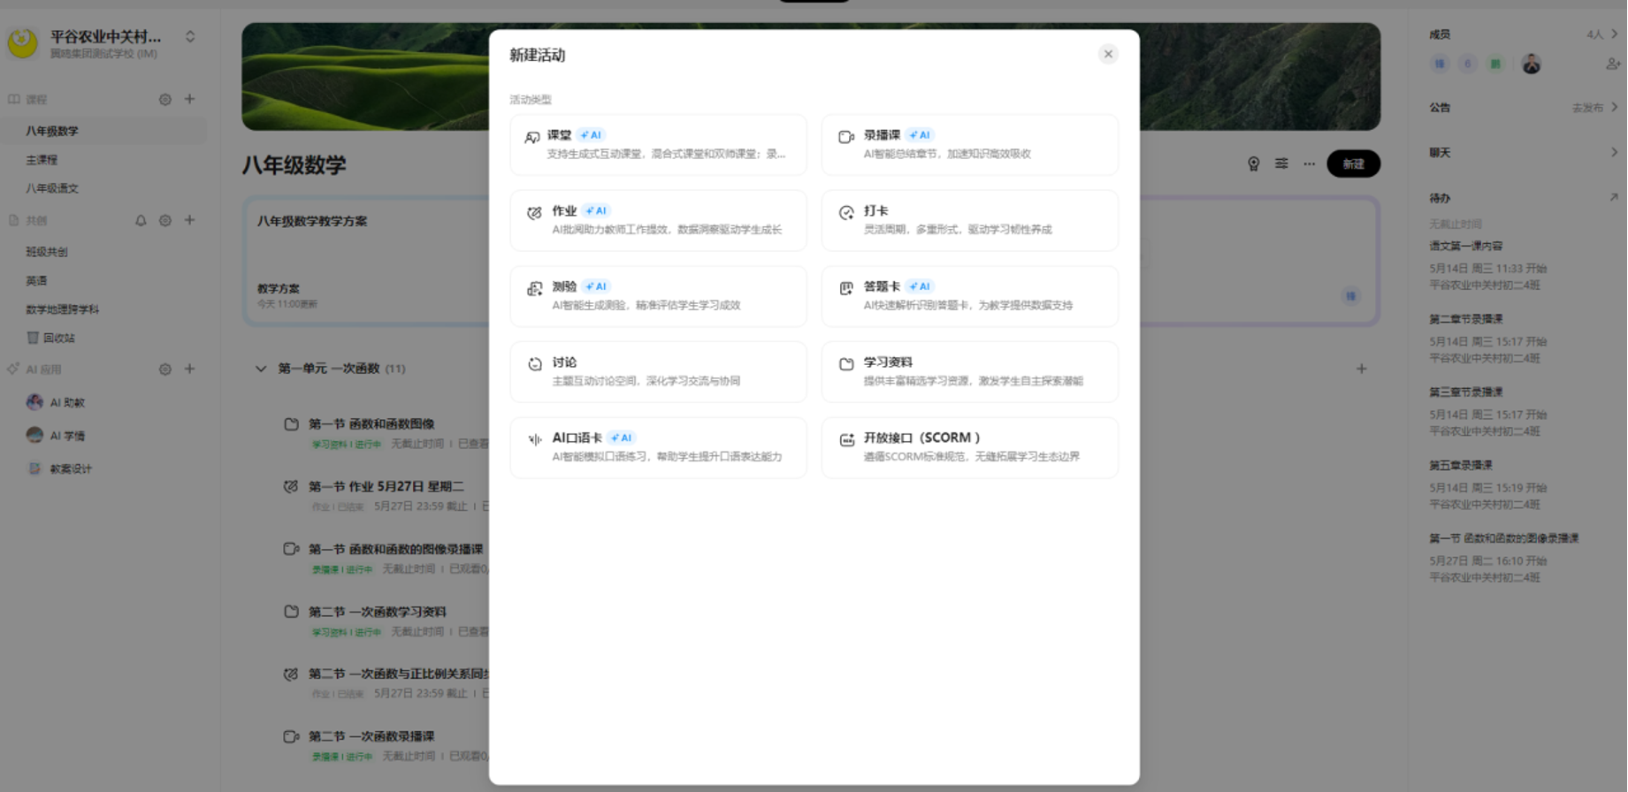Expand the 成员 members panel chevron
Image resolution: width=1628 pixels, height=792 pixels.
point(1614,34)
